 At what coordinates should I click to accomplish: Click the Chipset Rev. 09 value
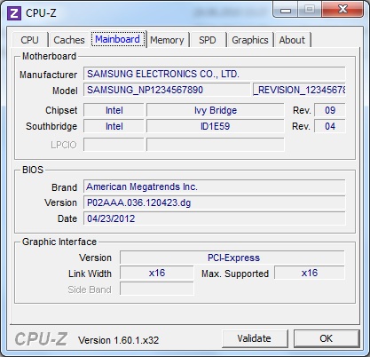(x=330, y=110)
